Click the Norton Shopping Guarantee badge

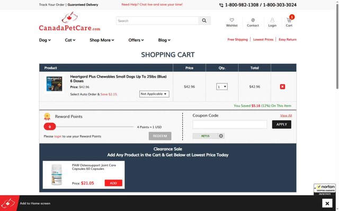pyautogui.click(x=325, y=189)
